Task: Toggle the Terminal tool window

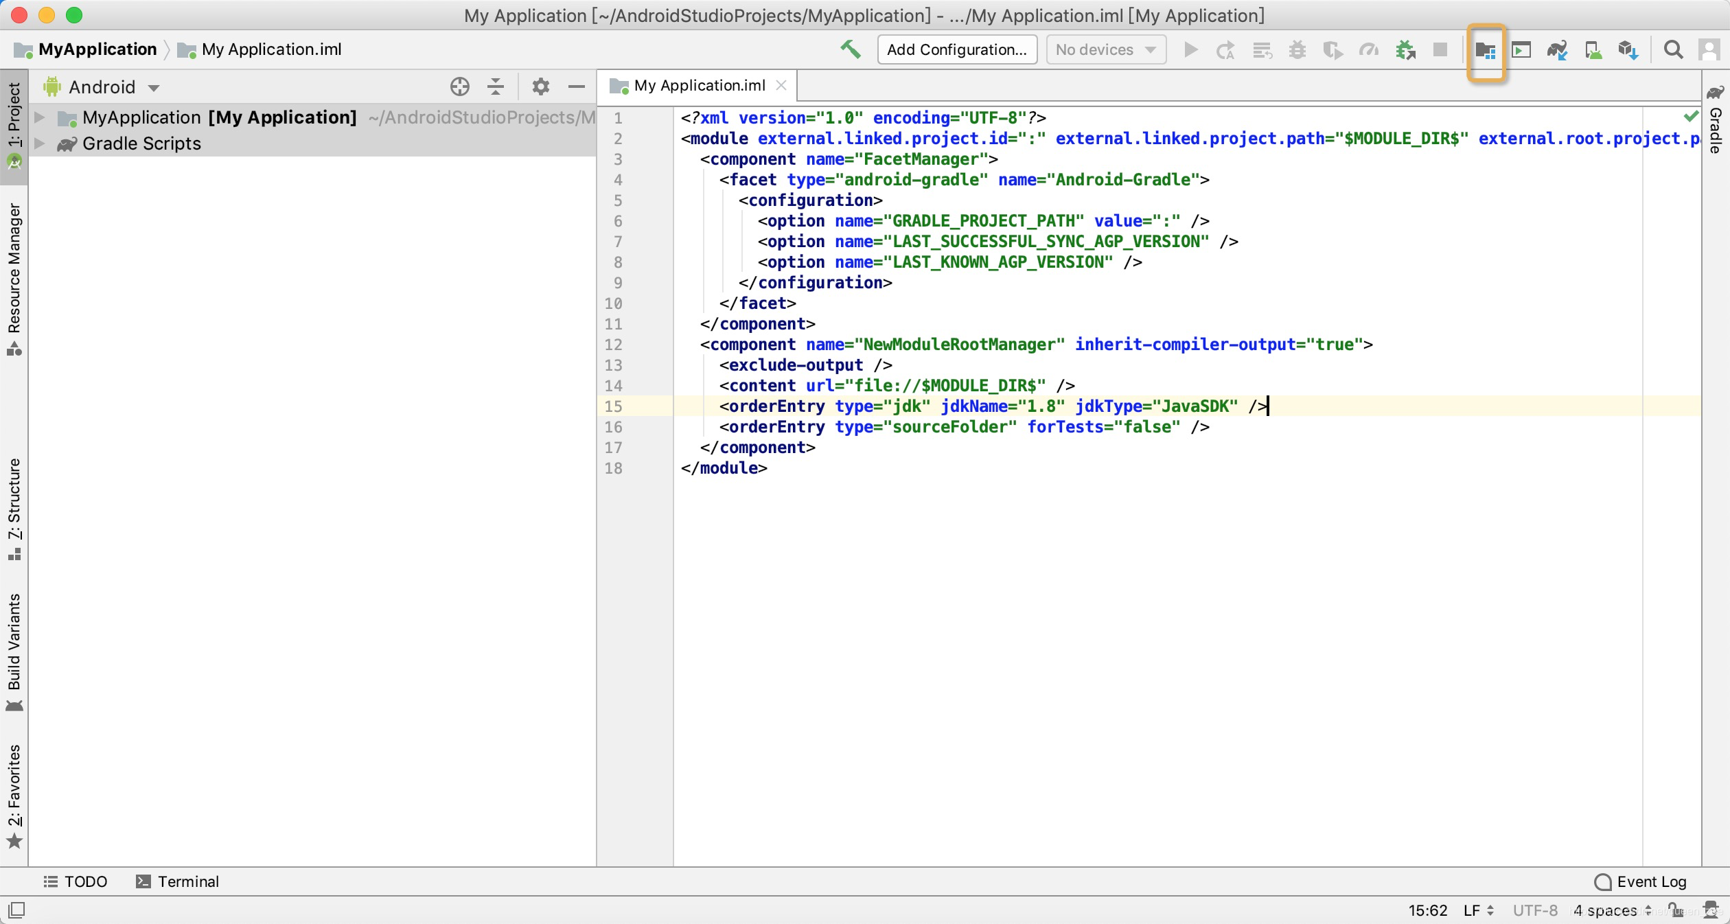Action: pos(177,881)
